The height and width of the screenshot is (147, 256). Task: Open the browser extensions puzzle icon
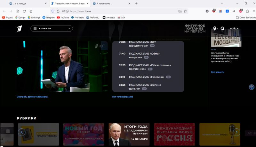247,11
